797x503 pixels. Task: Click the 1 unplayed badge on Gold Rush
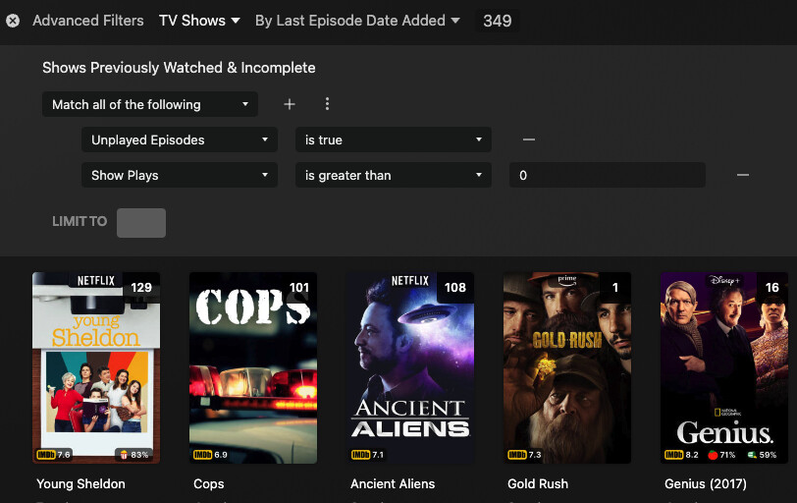click(x=615, y=287)
